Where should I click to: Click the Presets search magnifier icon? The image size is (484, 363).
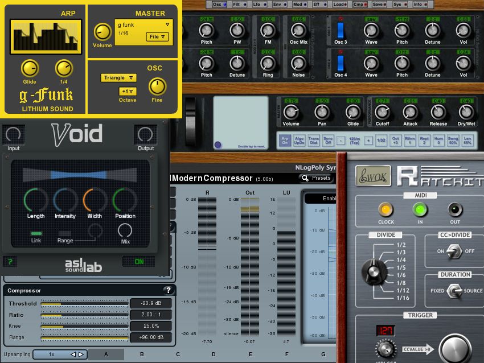(306, 178)
